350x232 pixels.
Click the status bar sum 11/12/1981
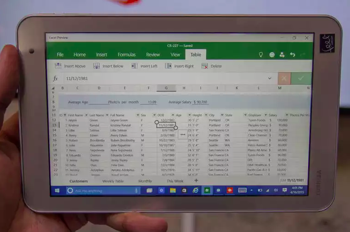[x=292, y=180]
